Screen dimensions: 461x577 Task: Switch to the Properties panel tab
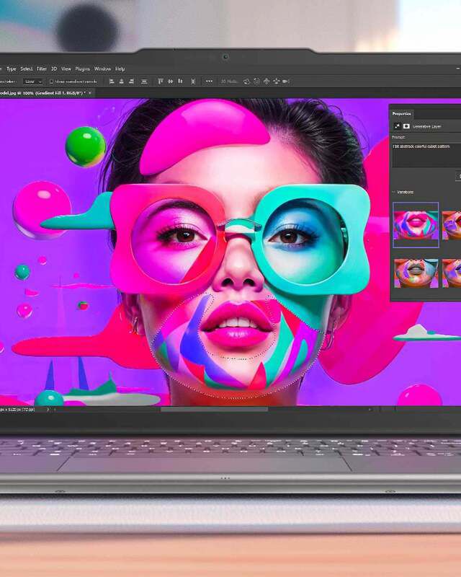tap(401, 114)
